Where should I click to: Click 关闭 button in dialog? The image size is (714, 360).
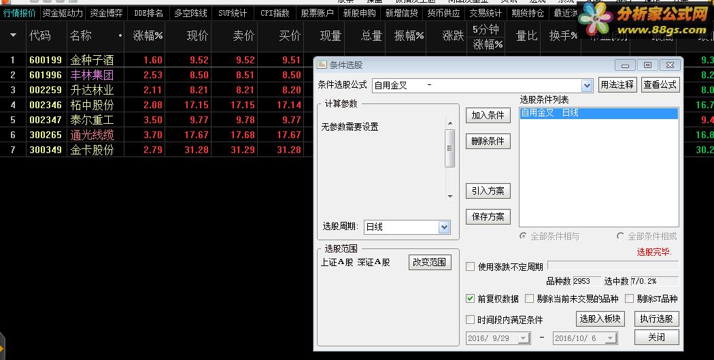[x=657, y=338]
